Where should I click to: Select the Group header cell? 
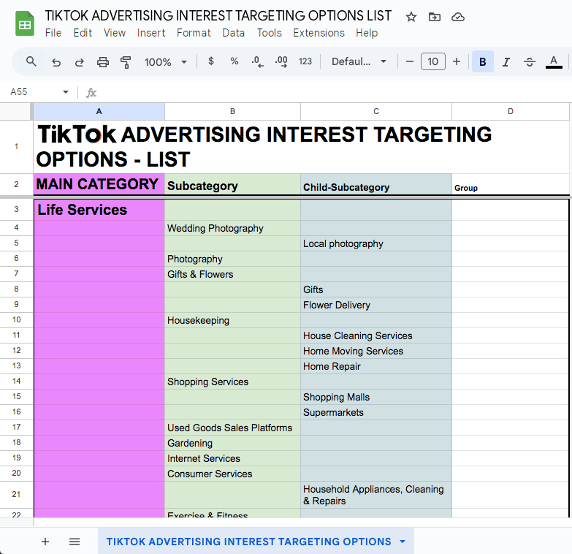tap(511, 184)
